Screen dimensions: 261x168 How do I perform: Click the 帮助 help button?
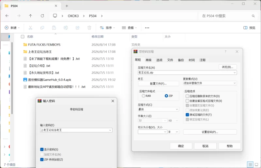(x=230, y=146)
